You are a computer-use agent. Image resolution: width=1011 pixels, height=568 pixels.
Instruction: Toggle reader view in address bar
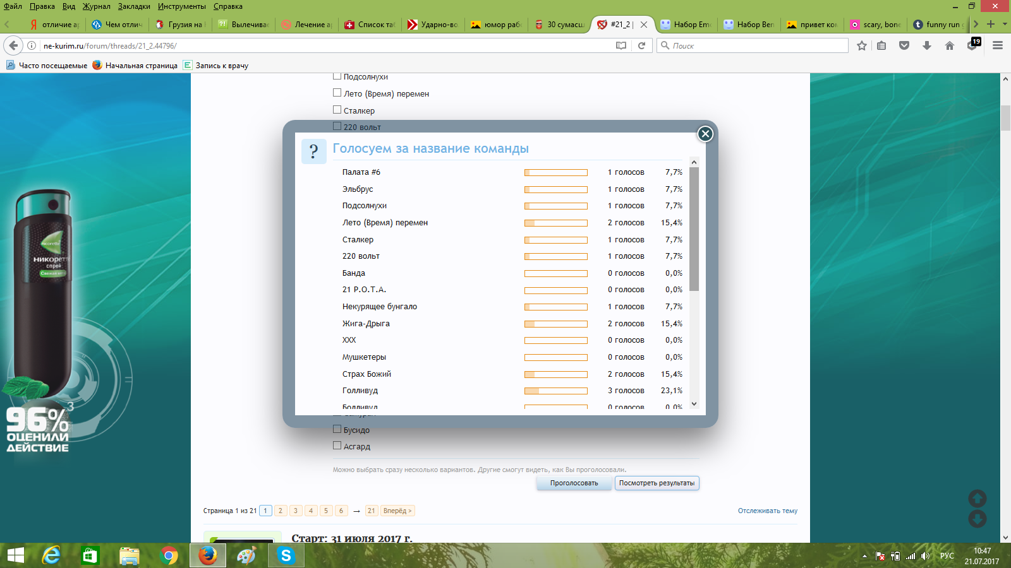(621, 45)
